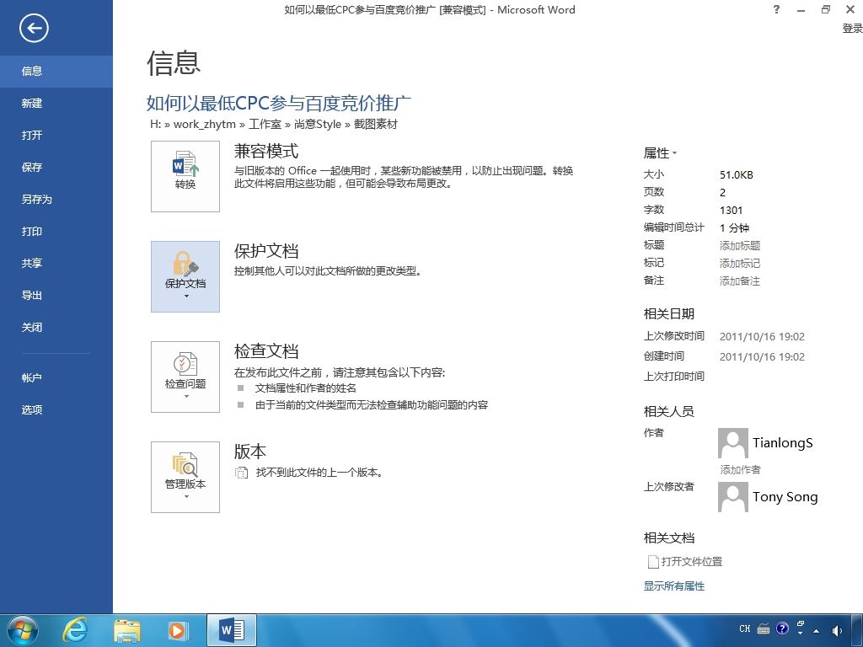Select 打开 (Open) in the sidebar
Screen dimensions: 863x647
[56, 135]
